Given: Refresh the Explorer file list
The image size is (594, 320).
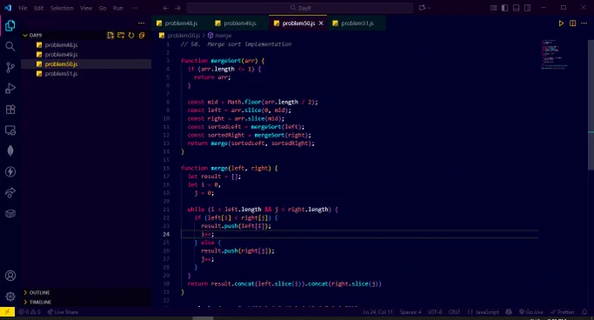Looking at the screenshot, I should 131,35.
